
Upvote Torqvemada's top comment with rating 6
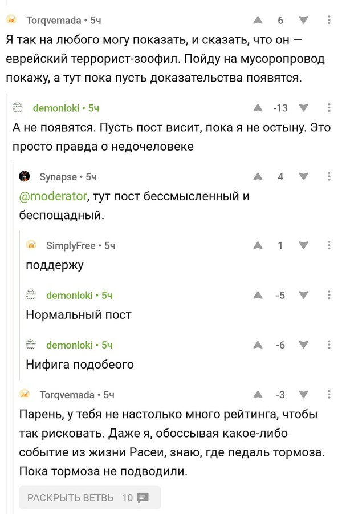coord(258,21)
